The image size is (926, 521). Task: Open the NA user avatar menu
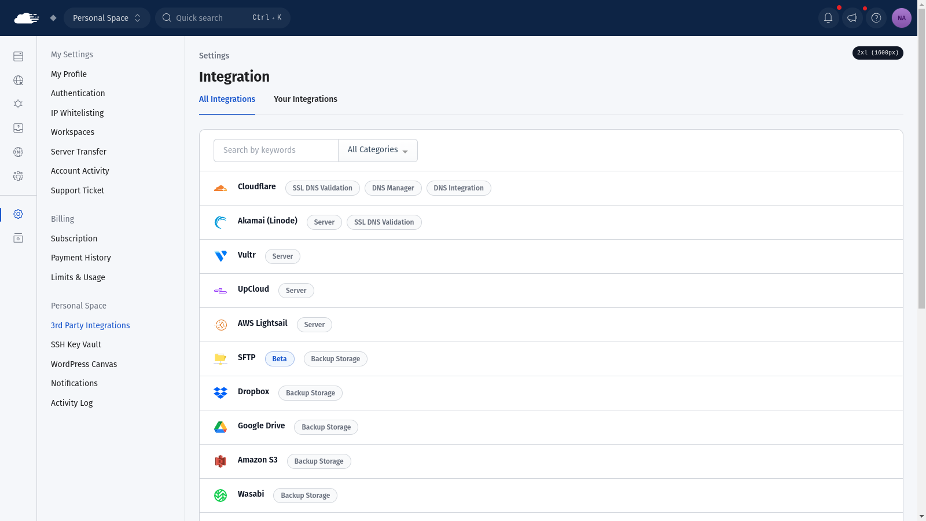tap(902, 18)
